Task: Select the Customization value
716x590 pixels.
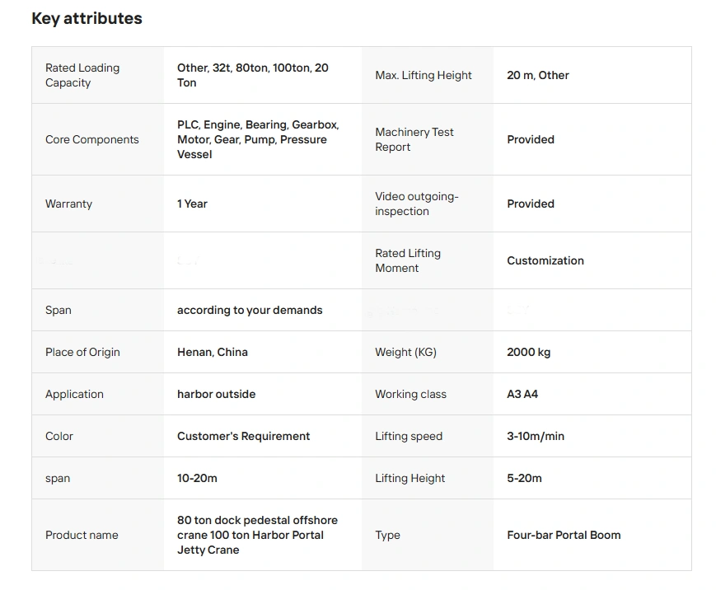Action: point(545,260)
